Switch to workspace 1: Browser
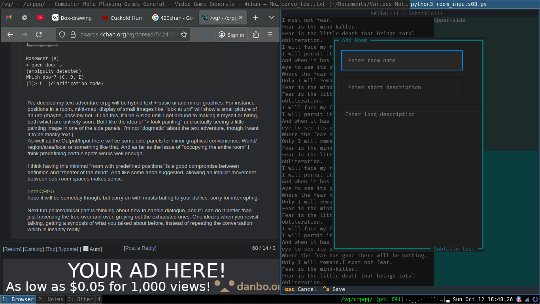The height and width of the screenshot is (304, 540). (x=18, y=299)
